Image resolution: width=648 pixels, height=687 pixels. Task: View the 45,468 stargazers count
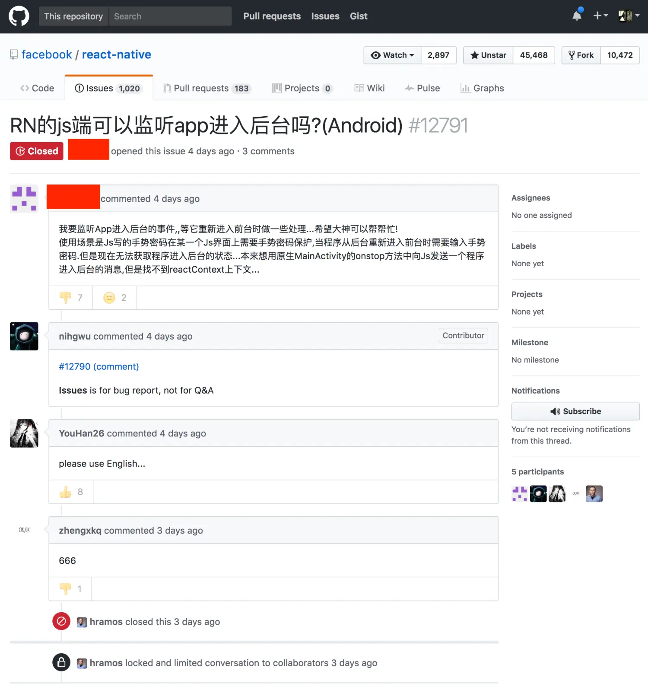click(x=534, y=55)
